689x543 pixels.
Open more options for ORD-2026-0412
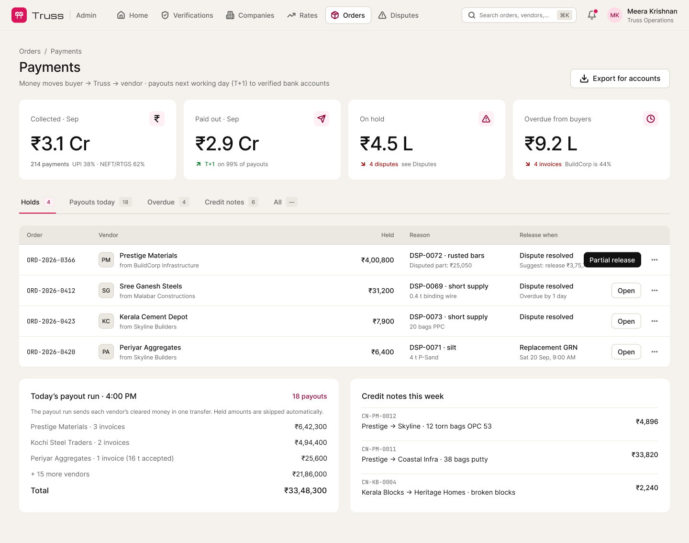pos(655,291)
